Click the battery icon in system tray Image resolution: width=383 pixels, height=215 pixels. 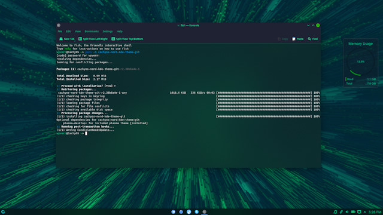[x=353, y=212]
